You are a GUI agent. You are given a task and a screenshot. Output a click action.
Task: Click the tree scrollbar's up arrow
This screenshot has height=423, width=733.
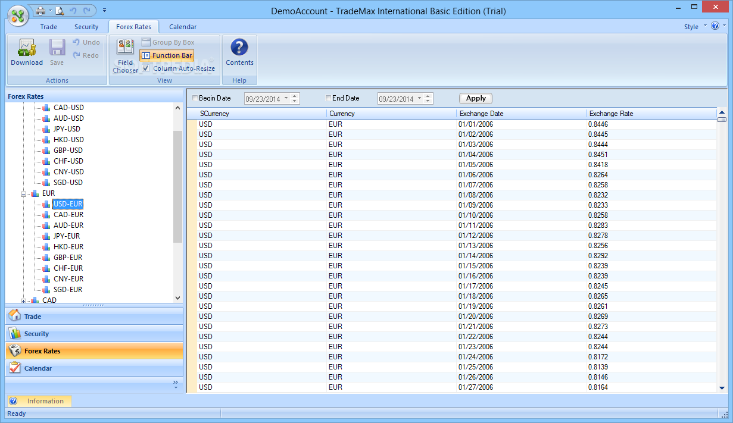tap(177, 108)
